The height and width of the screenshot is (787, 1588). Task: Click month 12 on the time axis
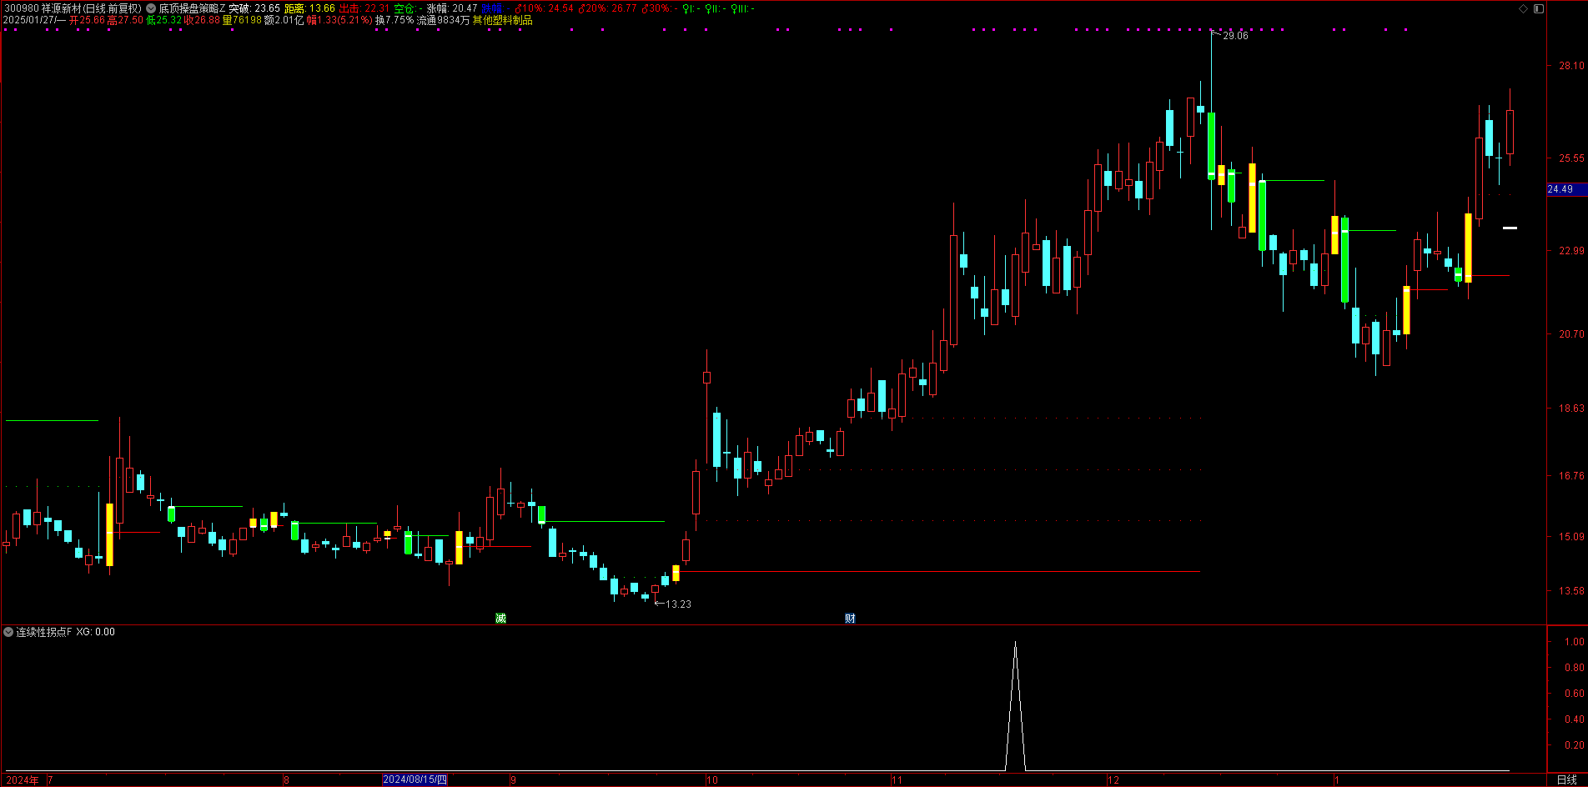pos(1113,780)
